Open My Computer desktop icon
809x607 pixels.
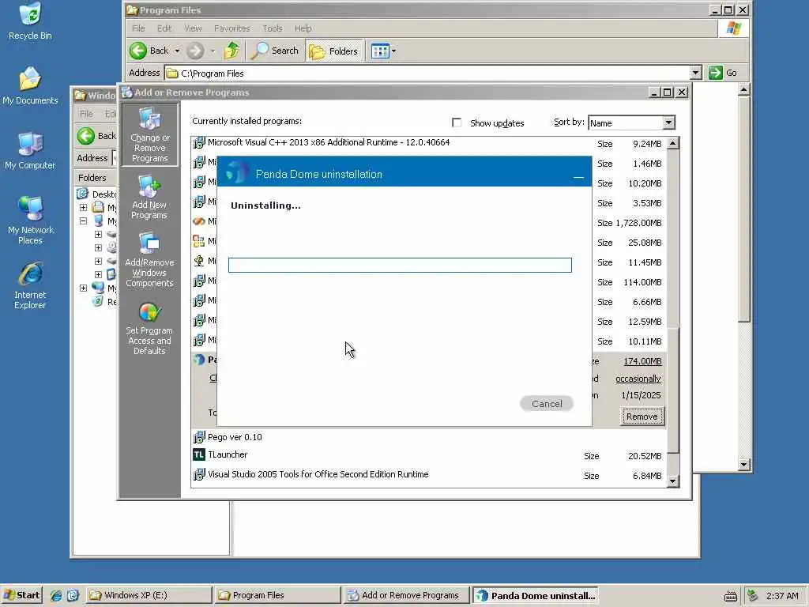click(30, 151)
